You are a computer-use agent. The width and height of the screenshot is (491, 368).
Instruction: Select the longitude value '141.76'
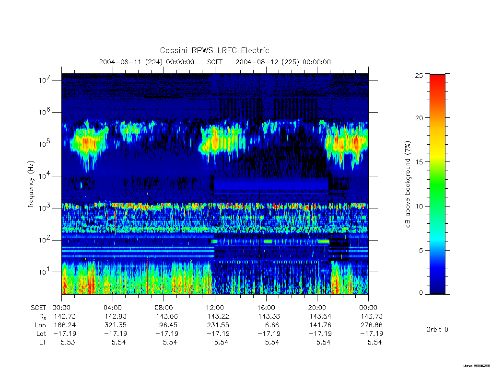point(320,325)
